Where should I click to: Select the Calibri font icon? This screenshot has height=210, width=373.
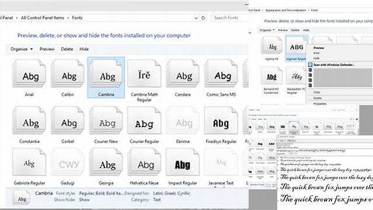(68, 73)
